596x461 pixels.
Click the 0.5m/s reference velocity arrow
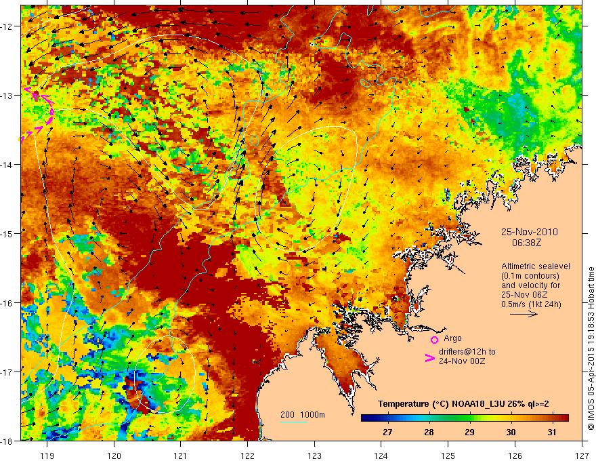tap(524, 314)
